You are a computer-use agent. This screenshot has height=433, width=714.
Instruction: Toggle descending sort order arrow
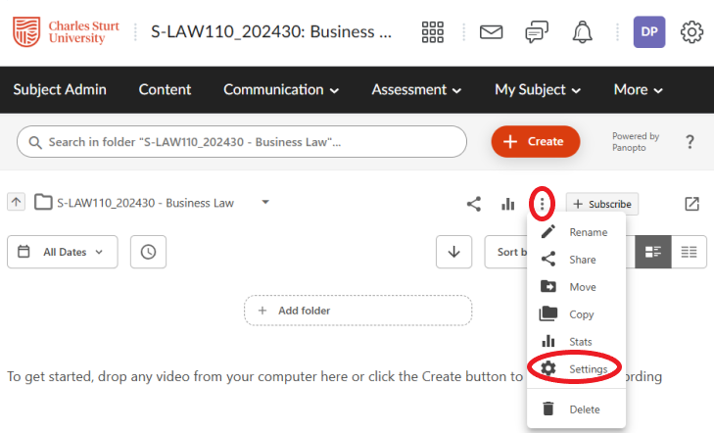coord(453,252)
